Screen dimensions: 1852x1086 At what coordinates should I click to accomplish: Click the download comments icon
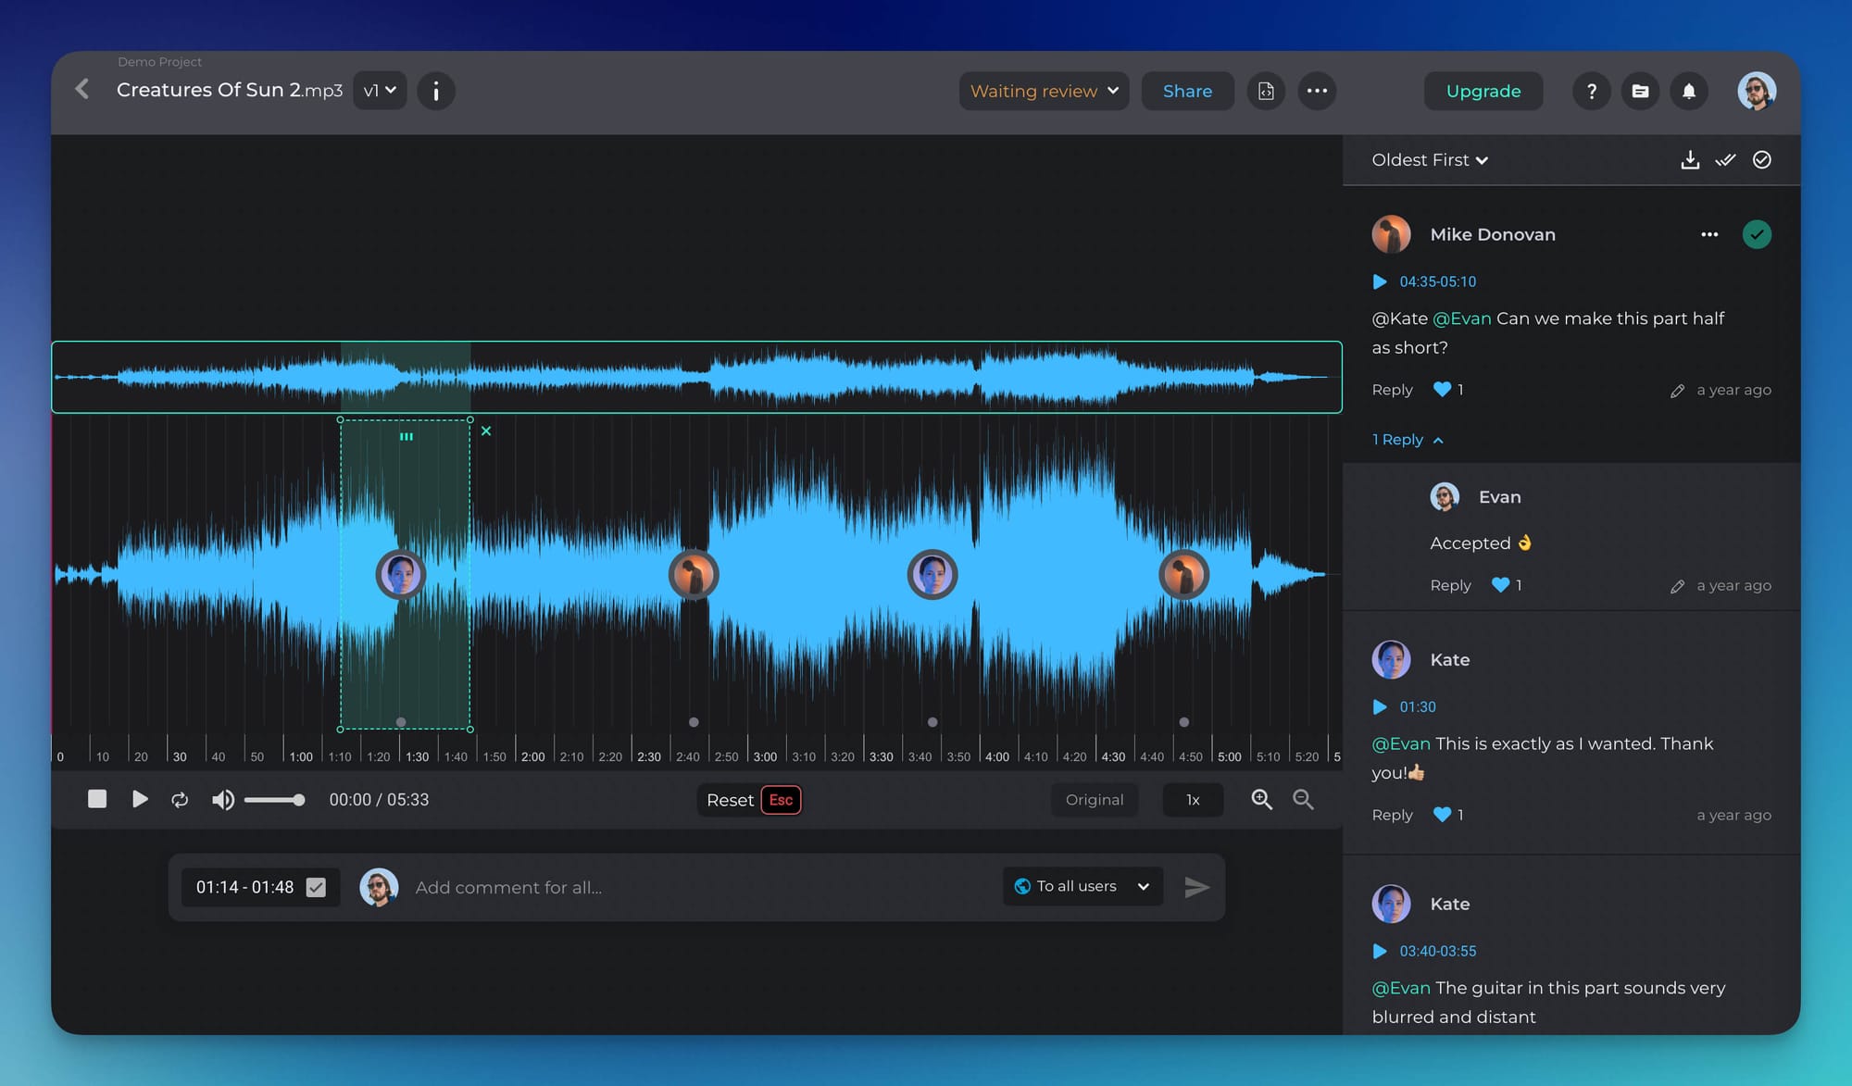pos(1690,159)
